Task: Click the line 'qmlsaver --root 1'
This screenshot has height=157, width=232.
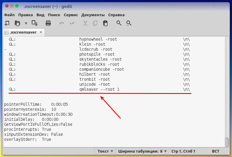Action: click(x=99, y=89)
